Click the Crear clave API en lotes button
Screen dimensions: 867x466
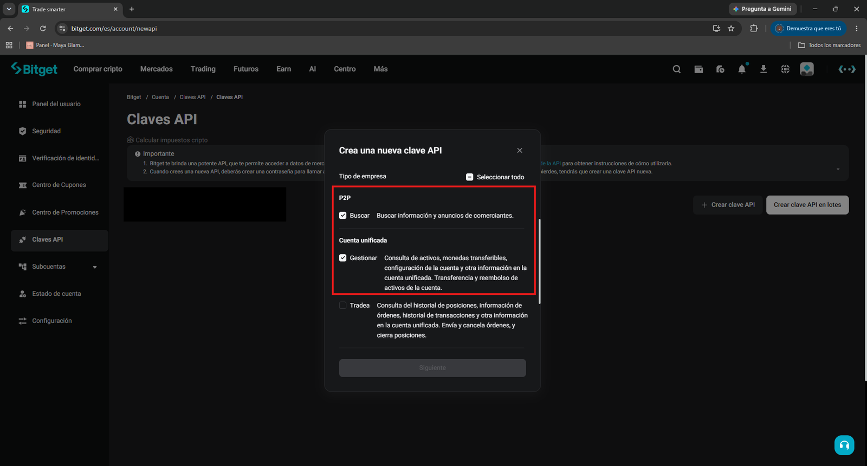click(807, 205)
